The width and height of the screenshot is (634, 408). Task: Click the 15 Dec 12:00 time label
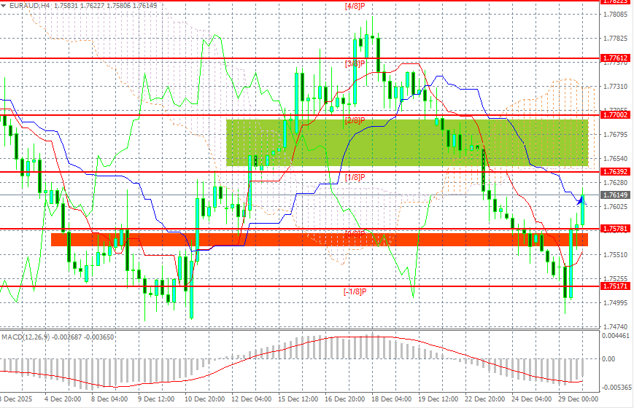click(298, 399)
